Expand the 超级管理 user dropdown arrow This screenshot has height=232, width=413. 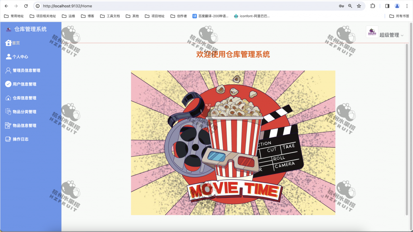(402, 36)
